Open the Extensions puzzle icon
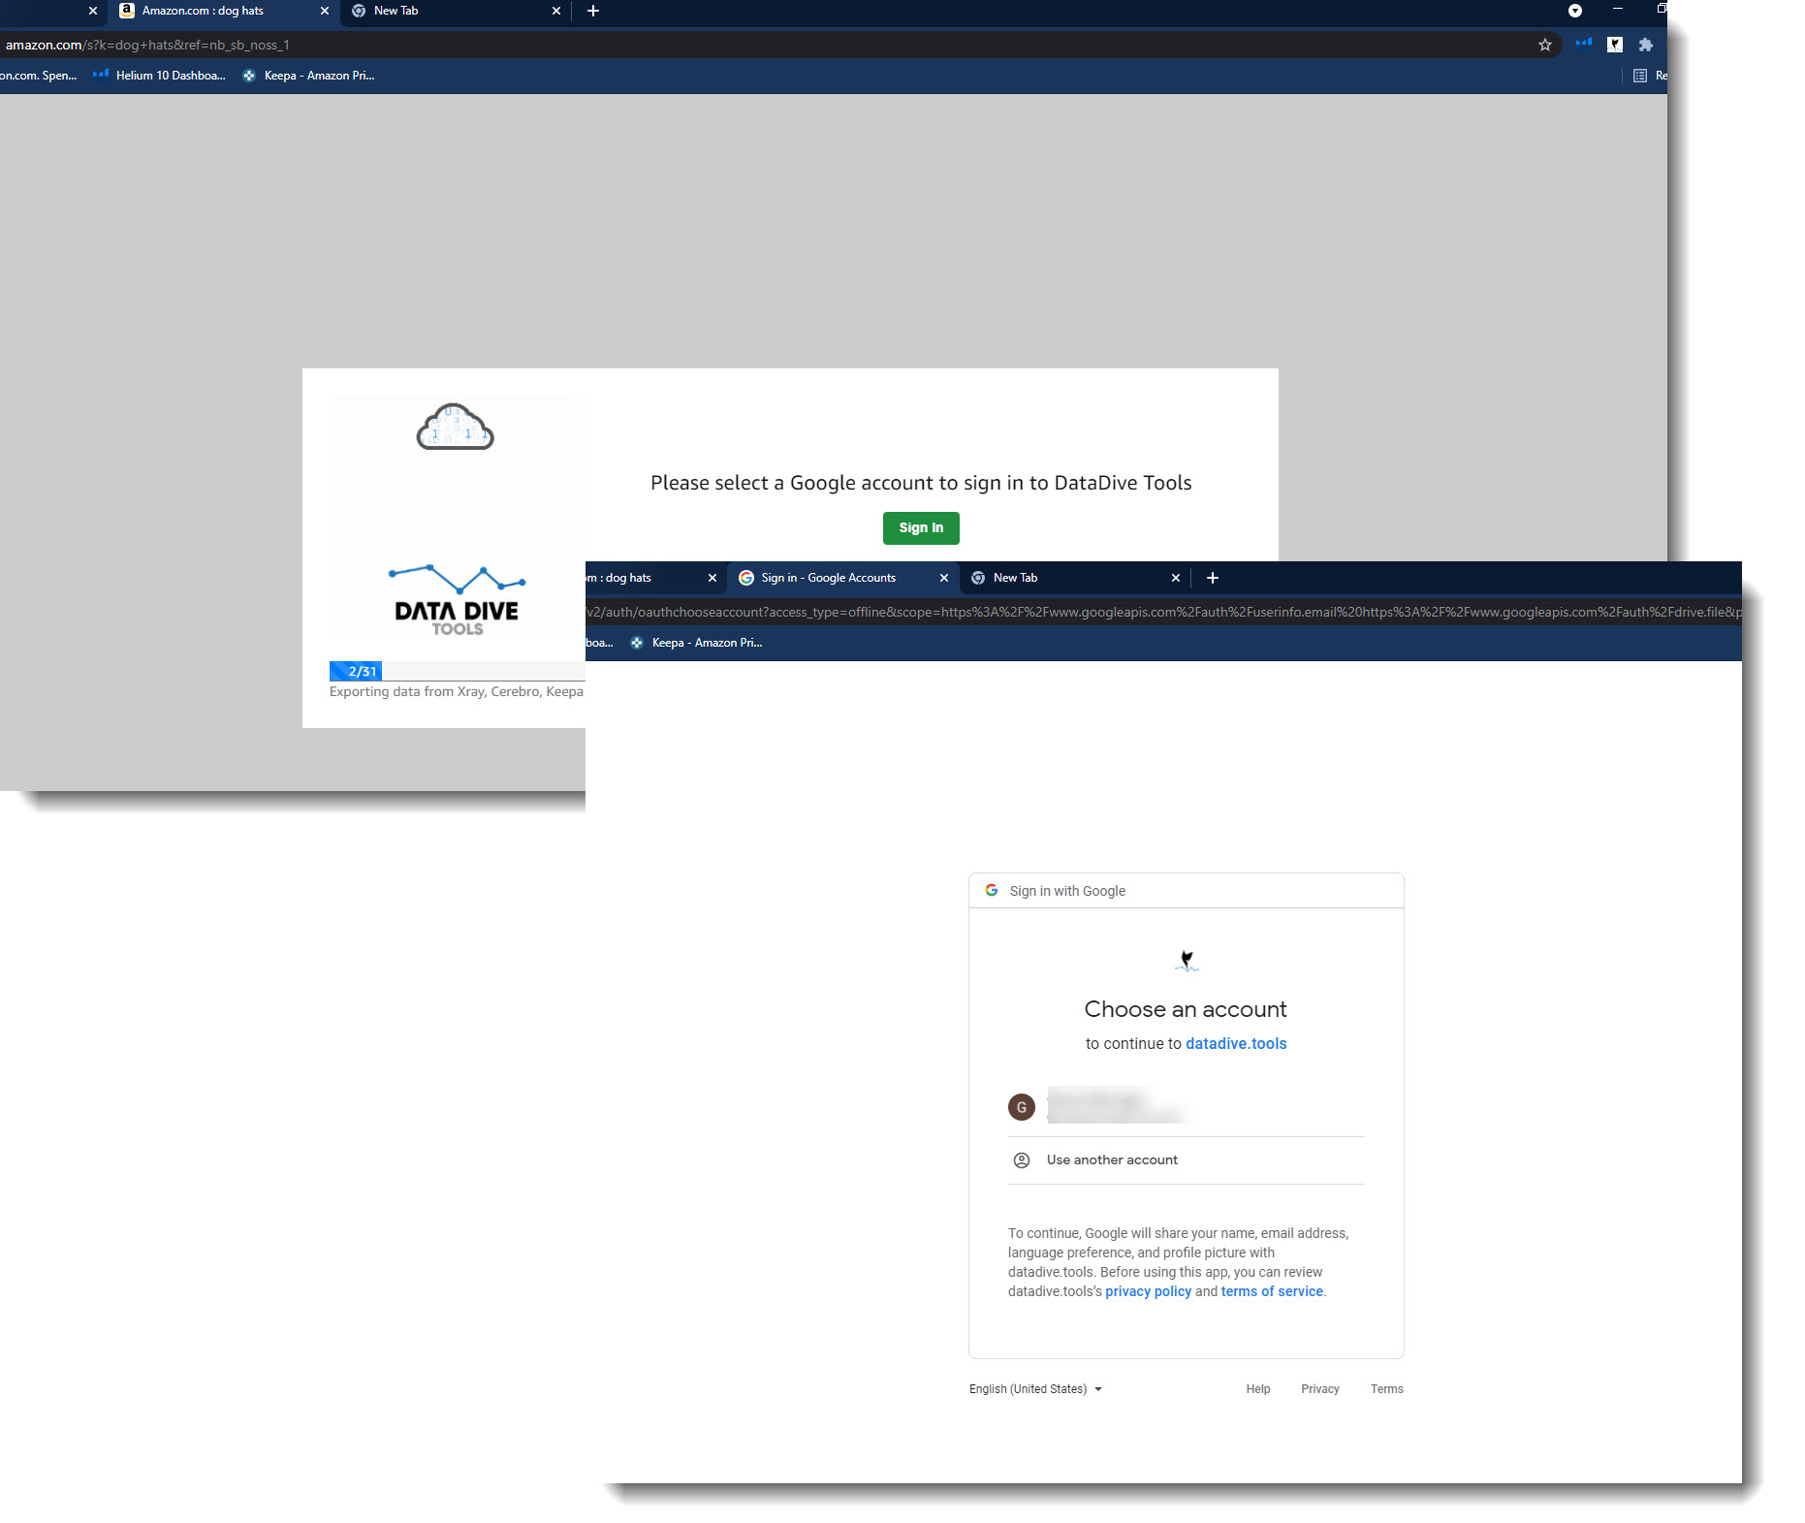This screenshot has height=1523, width=1805. 1645,45
